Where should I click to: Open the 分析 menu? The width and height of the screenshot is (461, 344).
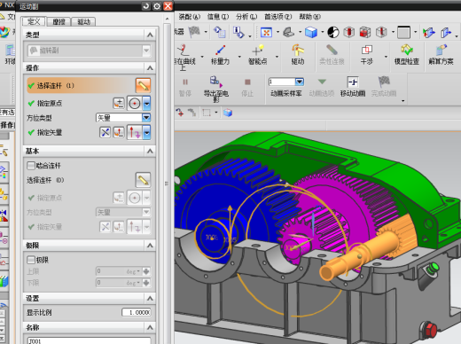pyautogui.click(x=246, y=17)
